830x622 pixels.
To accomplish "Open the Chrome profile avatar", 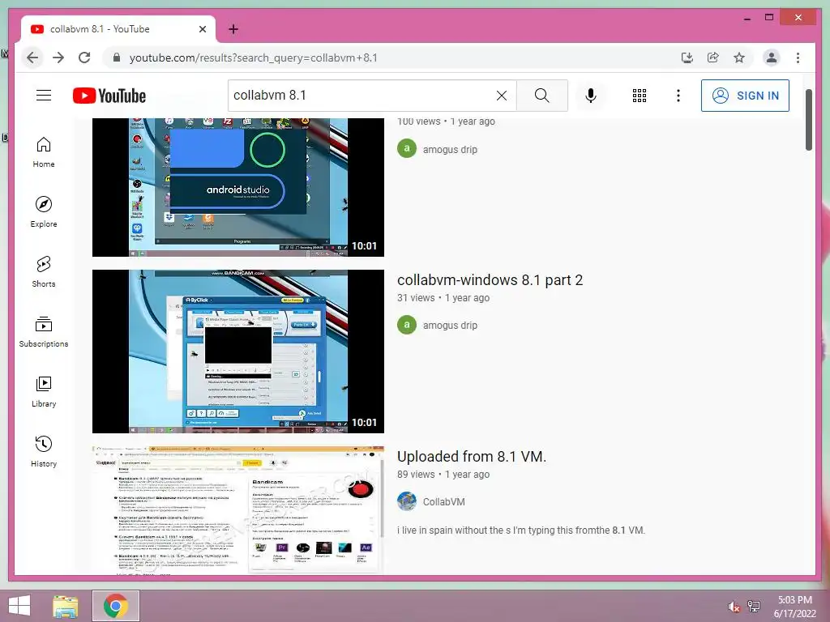I will pyautogui.click(x=772, y=58).
